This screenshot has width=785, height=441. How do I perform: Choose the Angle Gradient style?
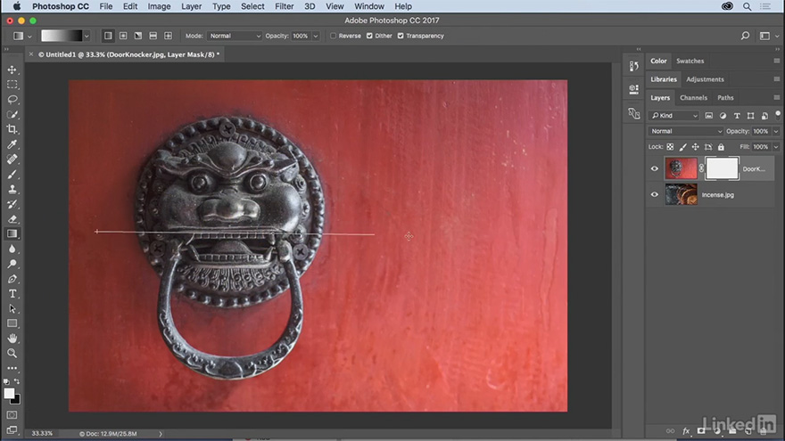click(x=137, y=36)
